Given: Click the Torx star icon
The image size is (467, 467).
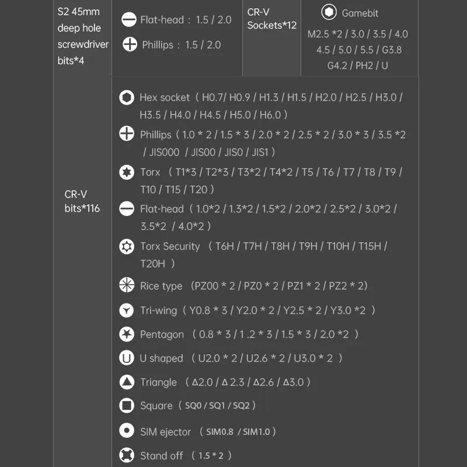Looking at the screenshot, I should pyautogui.click(x=127, y=172).
